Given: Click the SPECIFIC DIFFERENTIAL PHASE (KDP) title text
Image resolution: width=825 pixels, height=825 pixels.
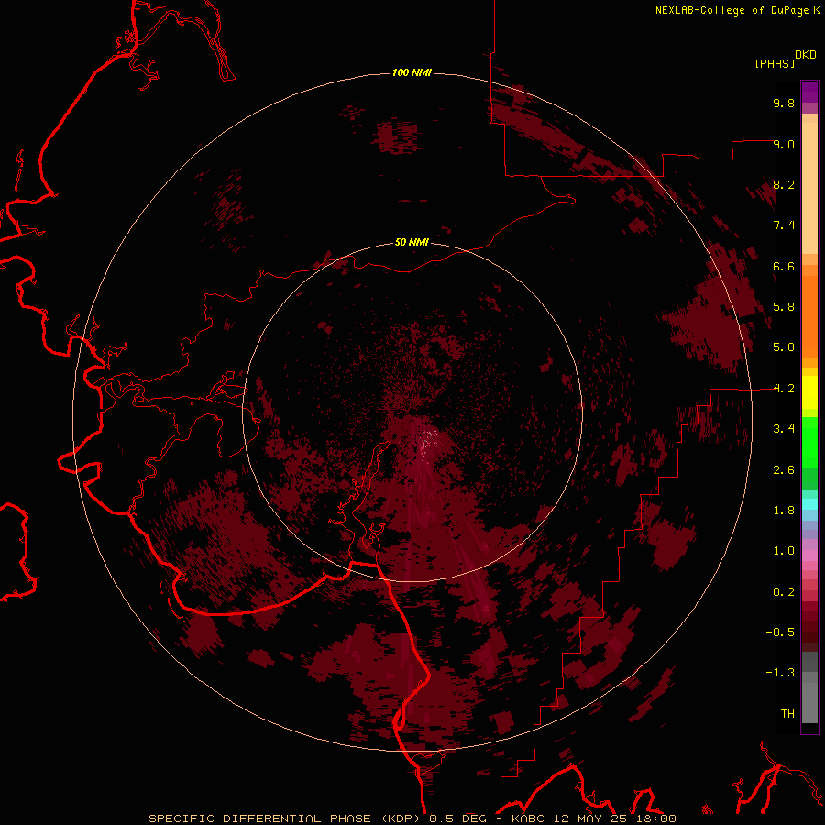Looking at the screenshot, I should [x=286, y=819].
